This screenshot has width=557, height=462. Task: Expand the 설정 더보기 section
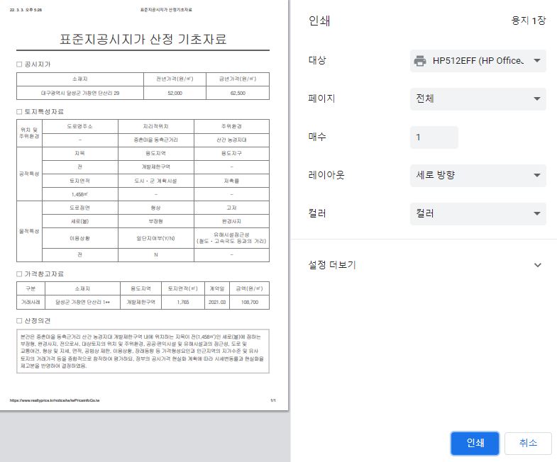(x=424, y=265)
